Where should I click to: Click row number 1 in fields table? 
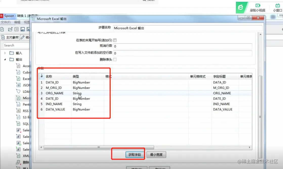(x=41, y=82)
